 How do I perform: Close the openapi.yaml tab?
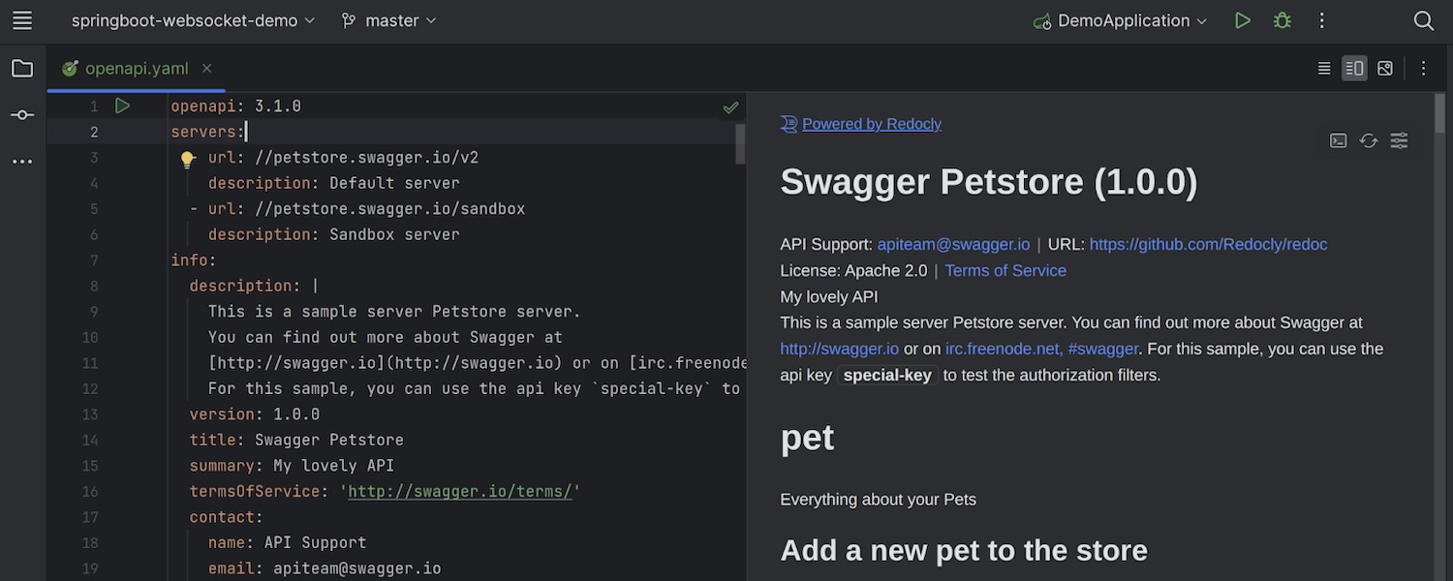(207, 69)
